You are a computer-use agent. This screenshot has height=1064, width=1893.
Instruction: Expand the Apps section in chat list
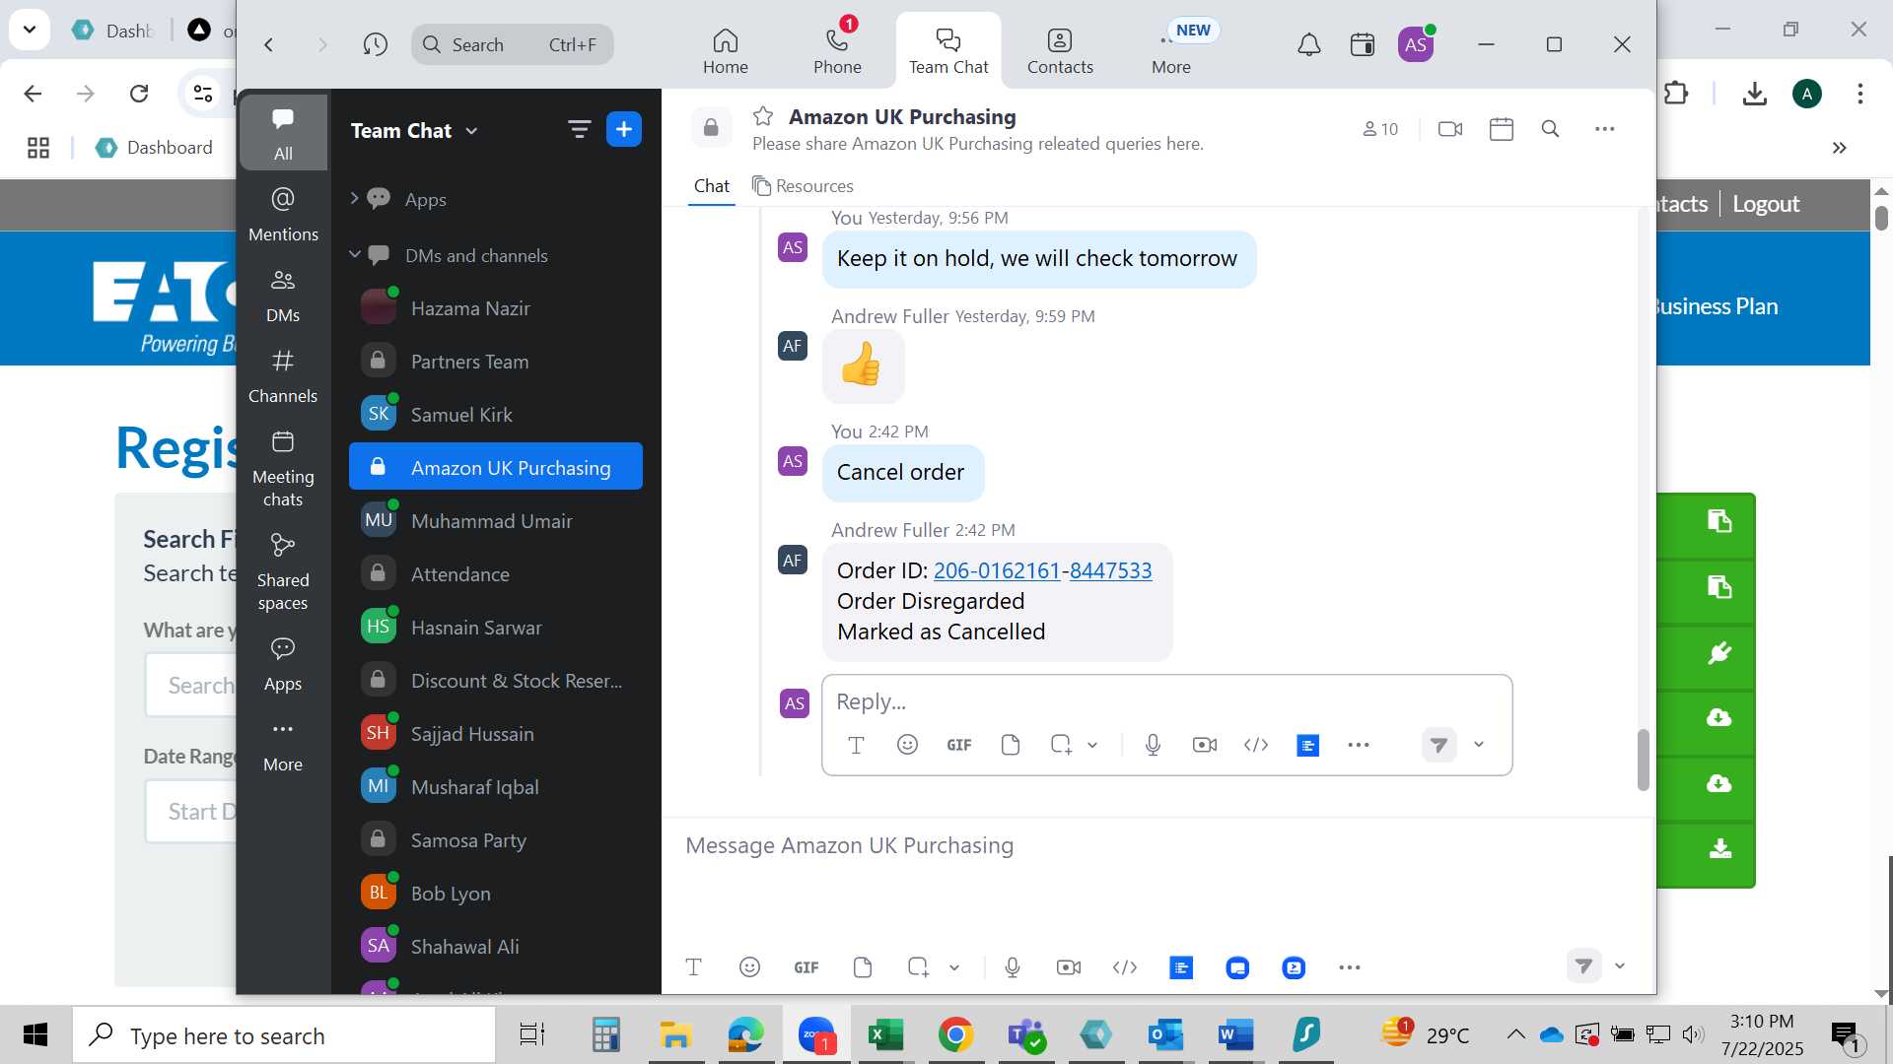[354, 199]
